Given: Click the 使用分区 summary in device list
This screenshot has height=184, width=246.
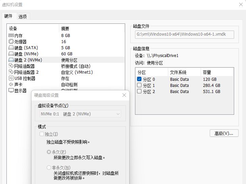Looking at the screenshot, I should (x=69, y=60).
